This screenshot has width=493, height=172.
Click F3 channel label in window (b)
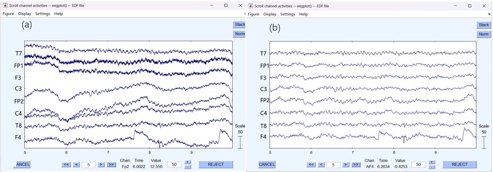[263, 77]
